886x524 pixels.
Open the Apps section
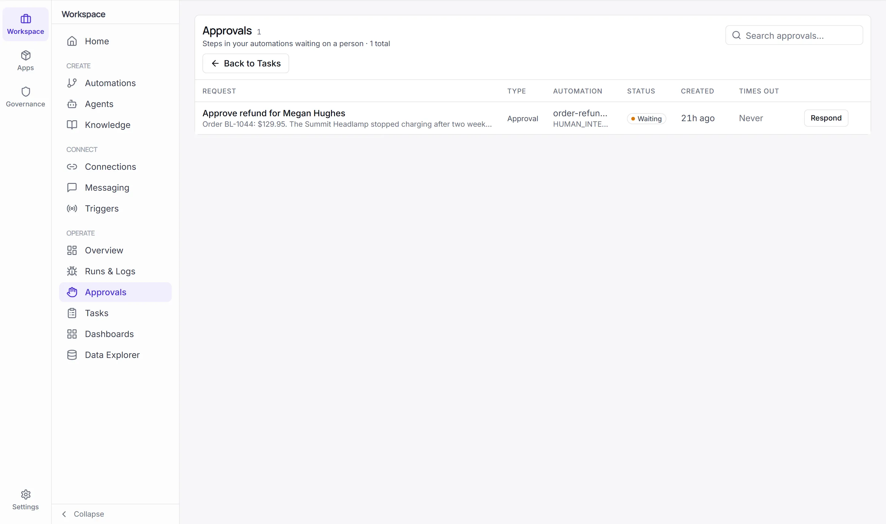[x=26, y=61]
